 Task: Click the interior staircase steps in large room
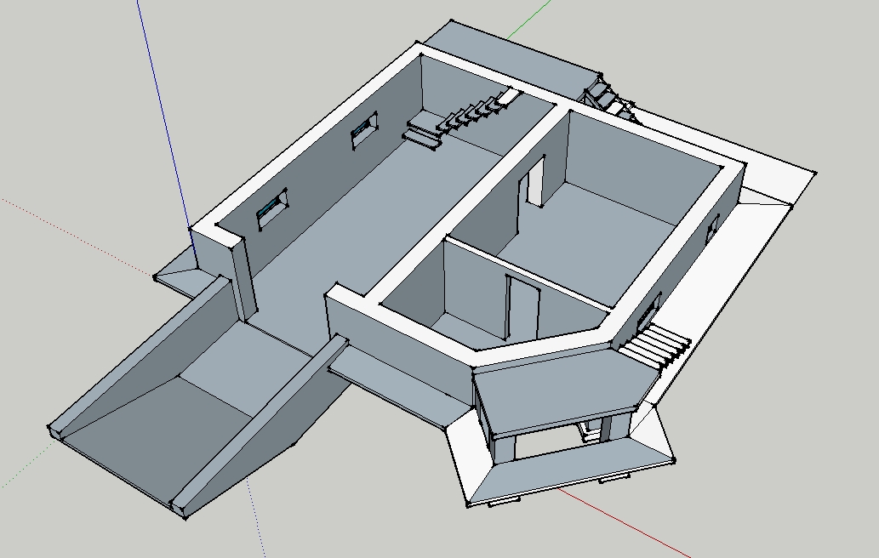point(479,109)
